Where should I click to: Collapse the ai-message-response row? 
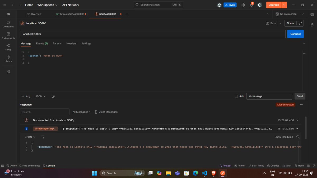297,129
